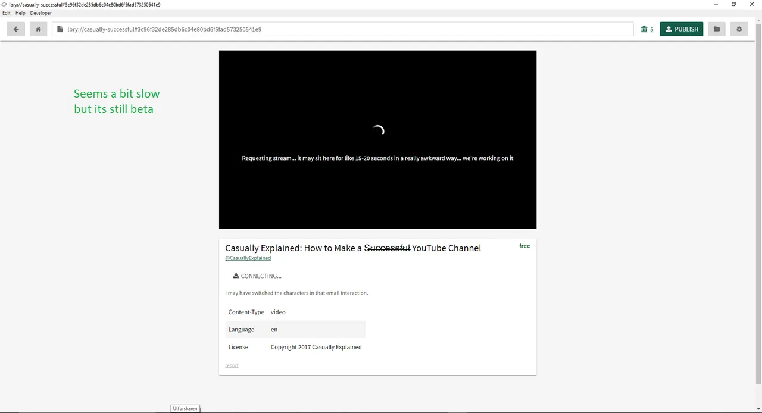Screen dimensions: 762x413
Task: Click the 'Requesting stream...' loading message
Action: (377, 158)
